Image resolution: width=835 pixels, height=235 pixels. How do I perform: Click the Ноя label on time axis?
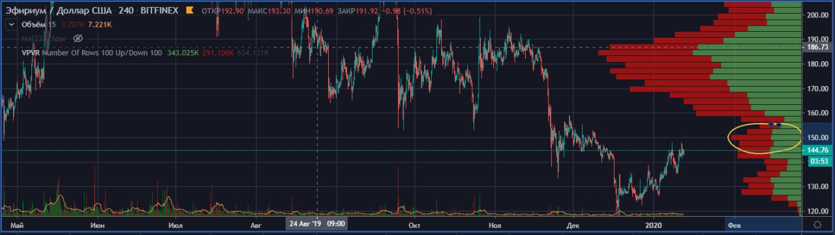click(x=495, y=225)
